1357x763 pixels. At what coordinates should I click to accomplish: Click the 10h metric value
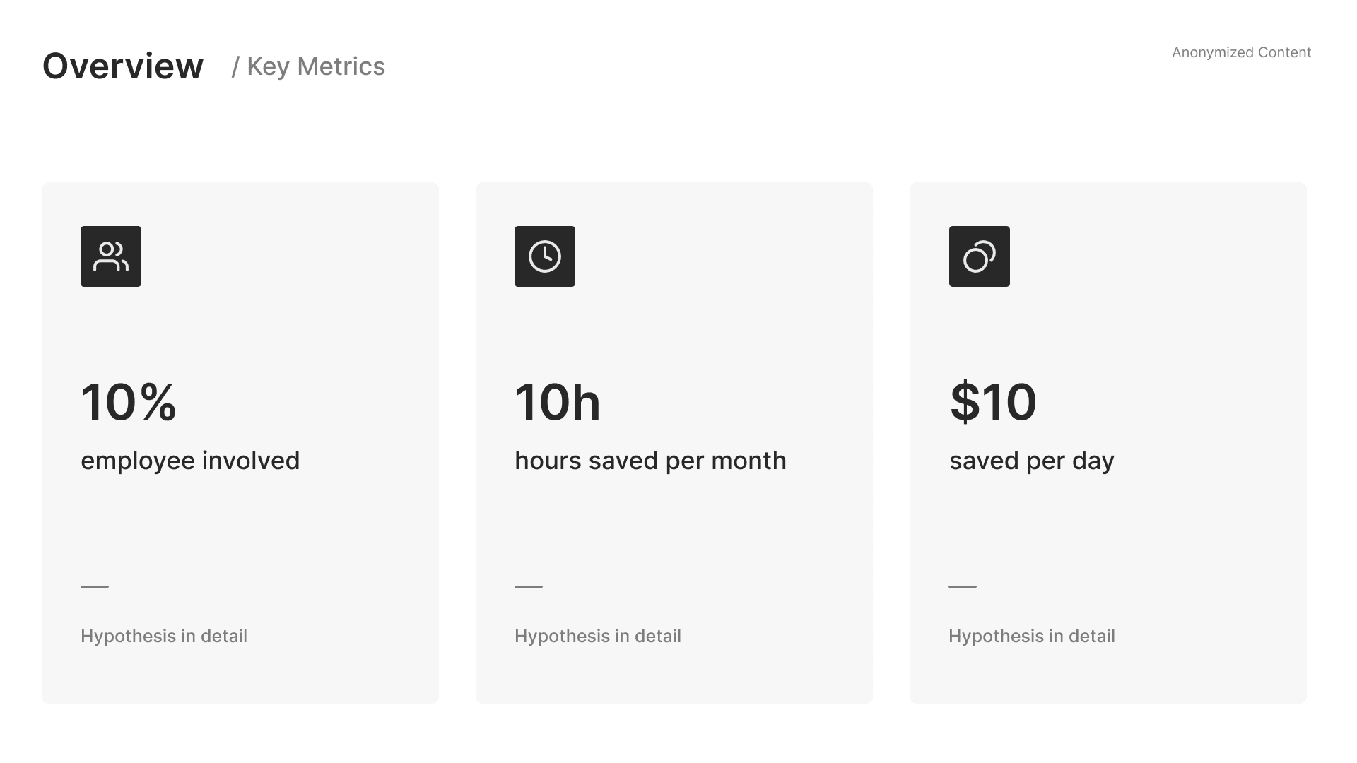[x=558, y=402]
